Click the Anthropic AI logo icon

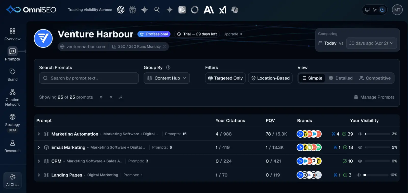coord(209,10)
